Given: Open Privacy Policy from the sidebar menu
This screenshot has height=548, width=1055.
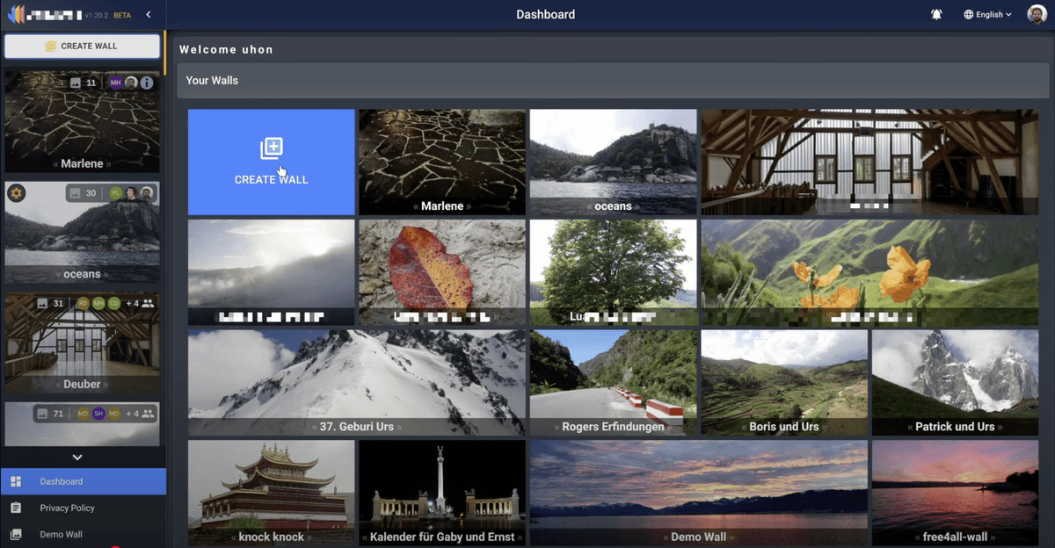Looking at the screenshot, I should (67, 508).
